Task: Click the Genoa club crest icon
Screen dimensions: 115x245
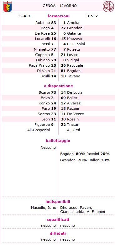Action: click(x=8, y=6)
